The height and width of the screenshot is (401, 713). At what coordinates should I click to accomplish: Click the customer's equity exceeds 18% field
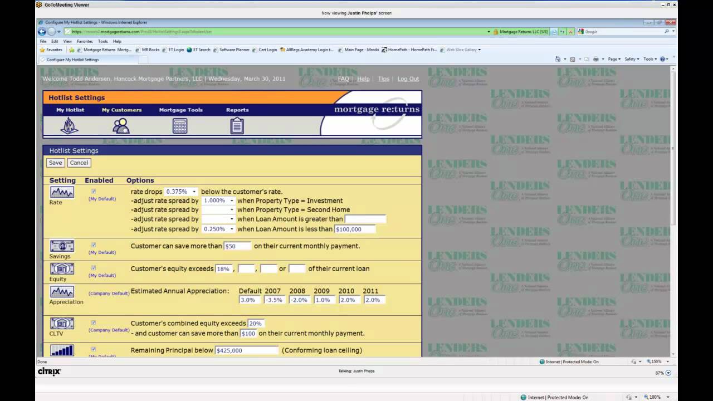(x=223, y=268)
